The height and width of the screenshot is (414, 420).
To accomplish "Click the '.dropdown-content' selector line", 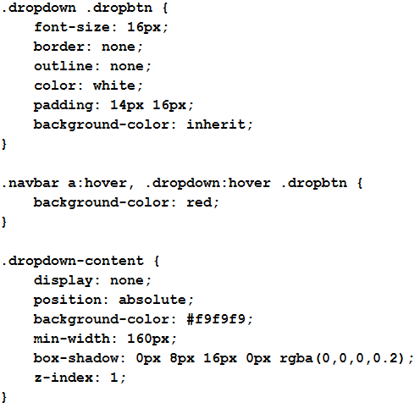I will coord(80,261).
